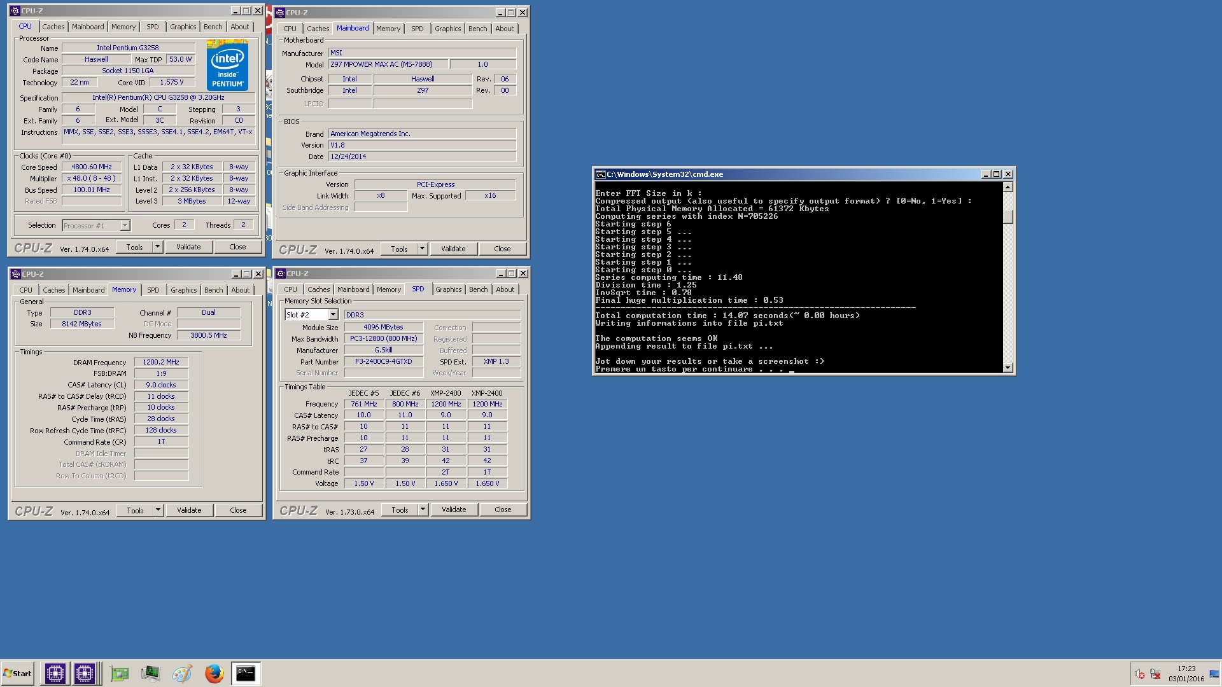Select SPD tab in the Memory window
The height and width of the screenshot is (687, 1222).
click(x=153, y=290)
